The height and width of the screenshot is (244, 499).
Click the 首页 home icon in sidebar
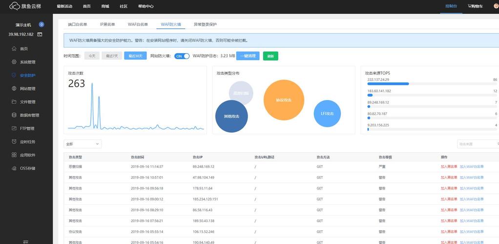[14, 49]
